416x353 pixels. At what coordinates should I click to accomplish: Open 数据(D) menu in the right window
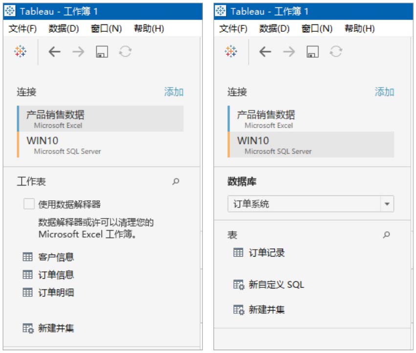(274, 28)
